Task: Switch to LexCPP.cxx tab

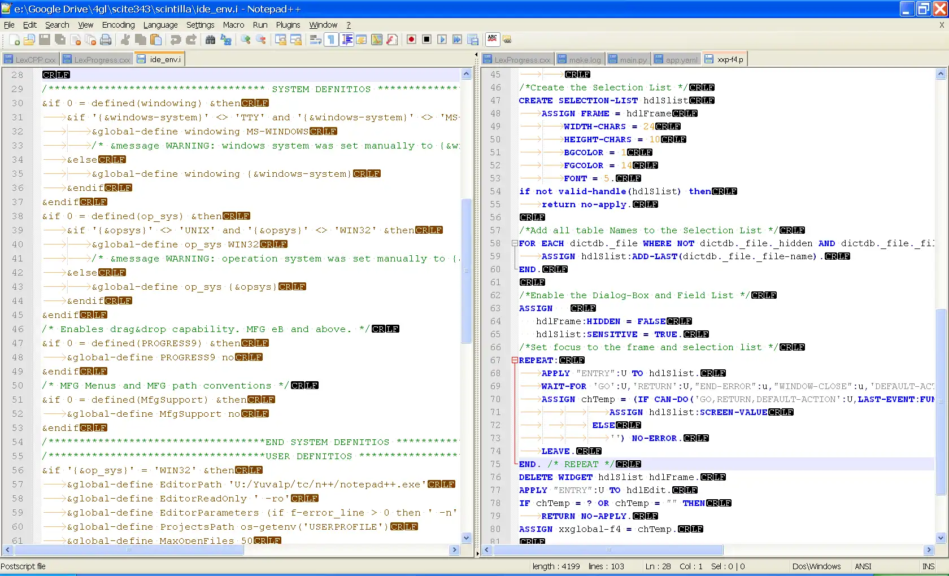Action: coord(30,59)
